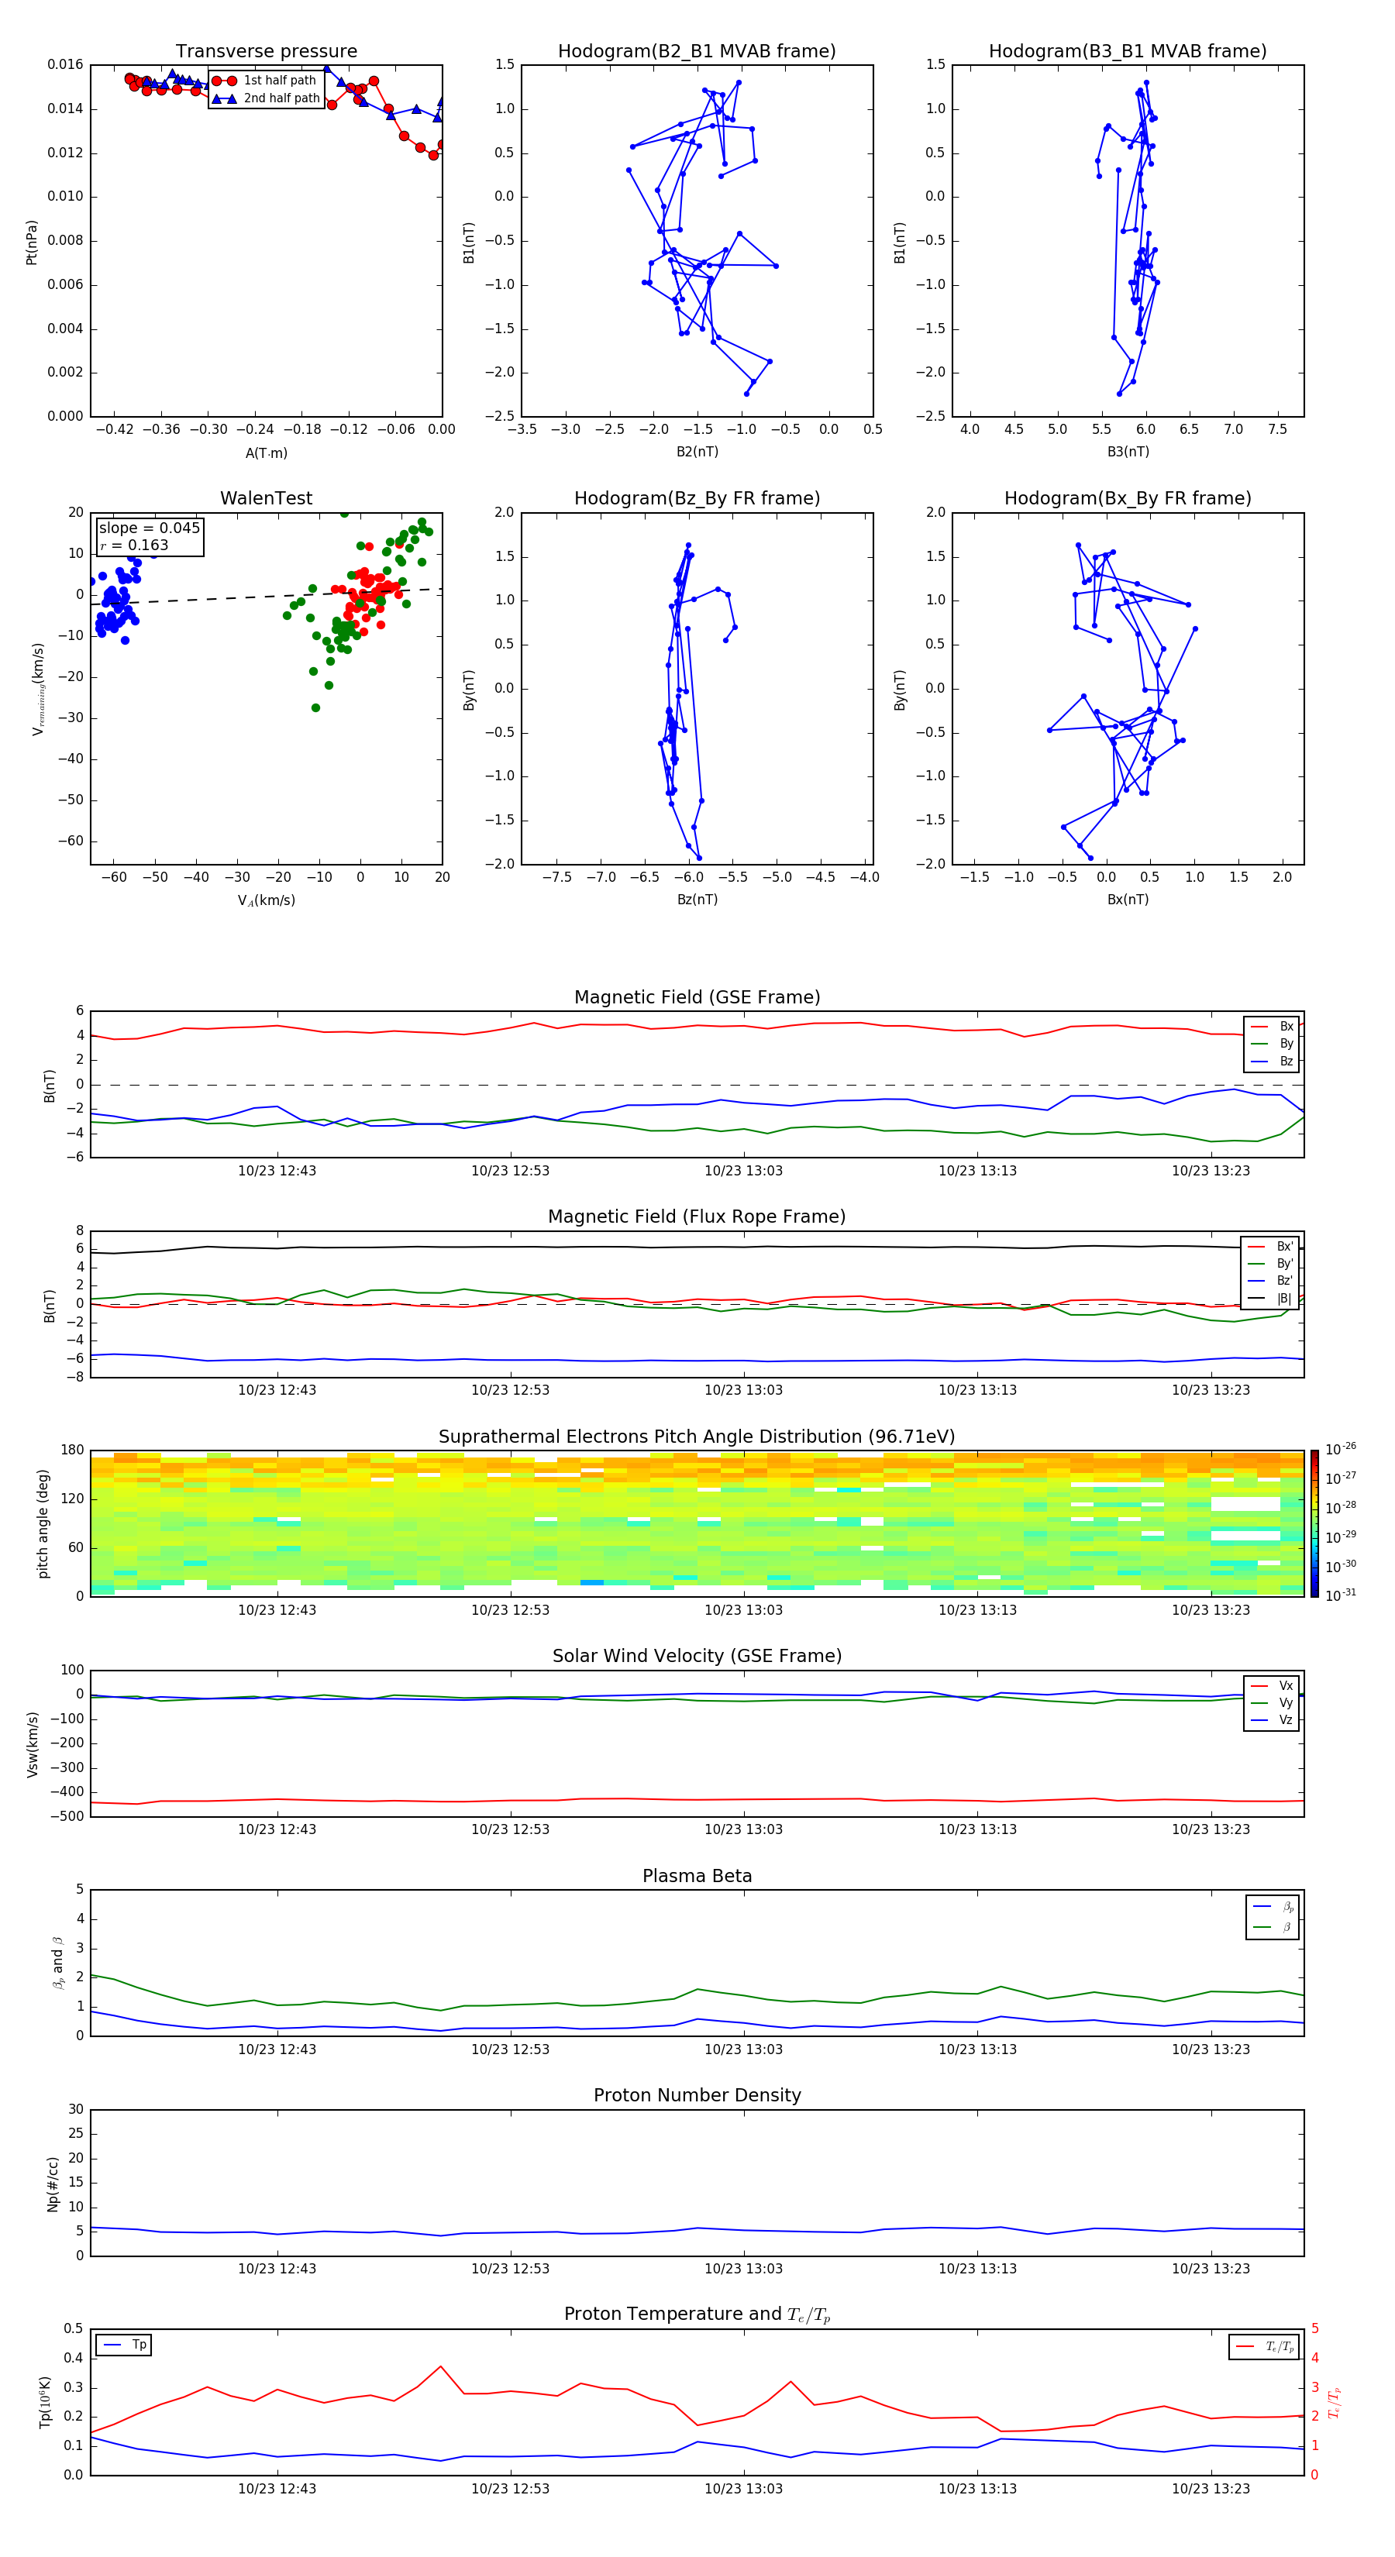1395x2557 pixels.
Task: Click the 'Plasma Beta' panel title
Action: (697, 1876)
